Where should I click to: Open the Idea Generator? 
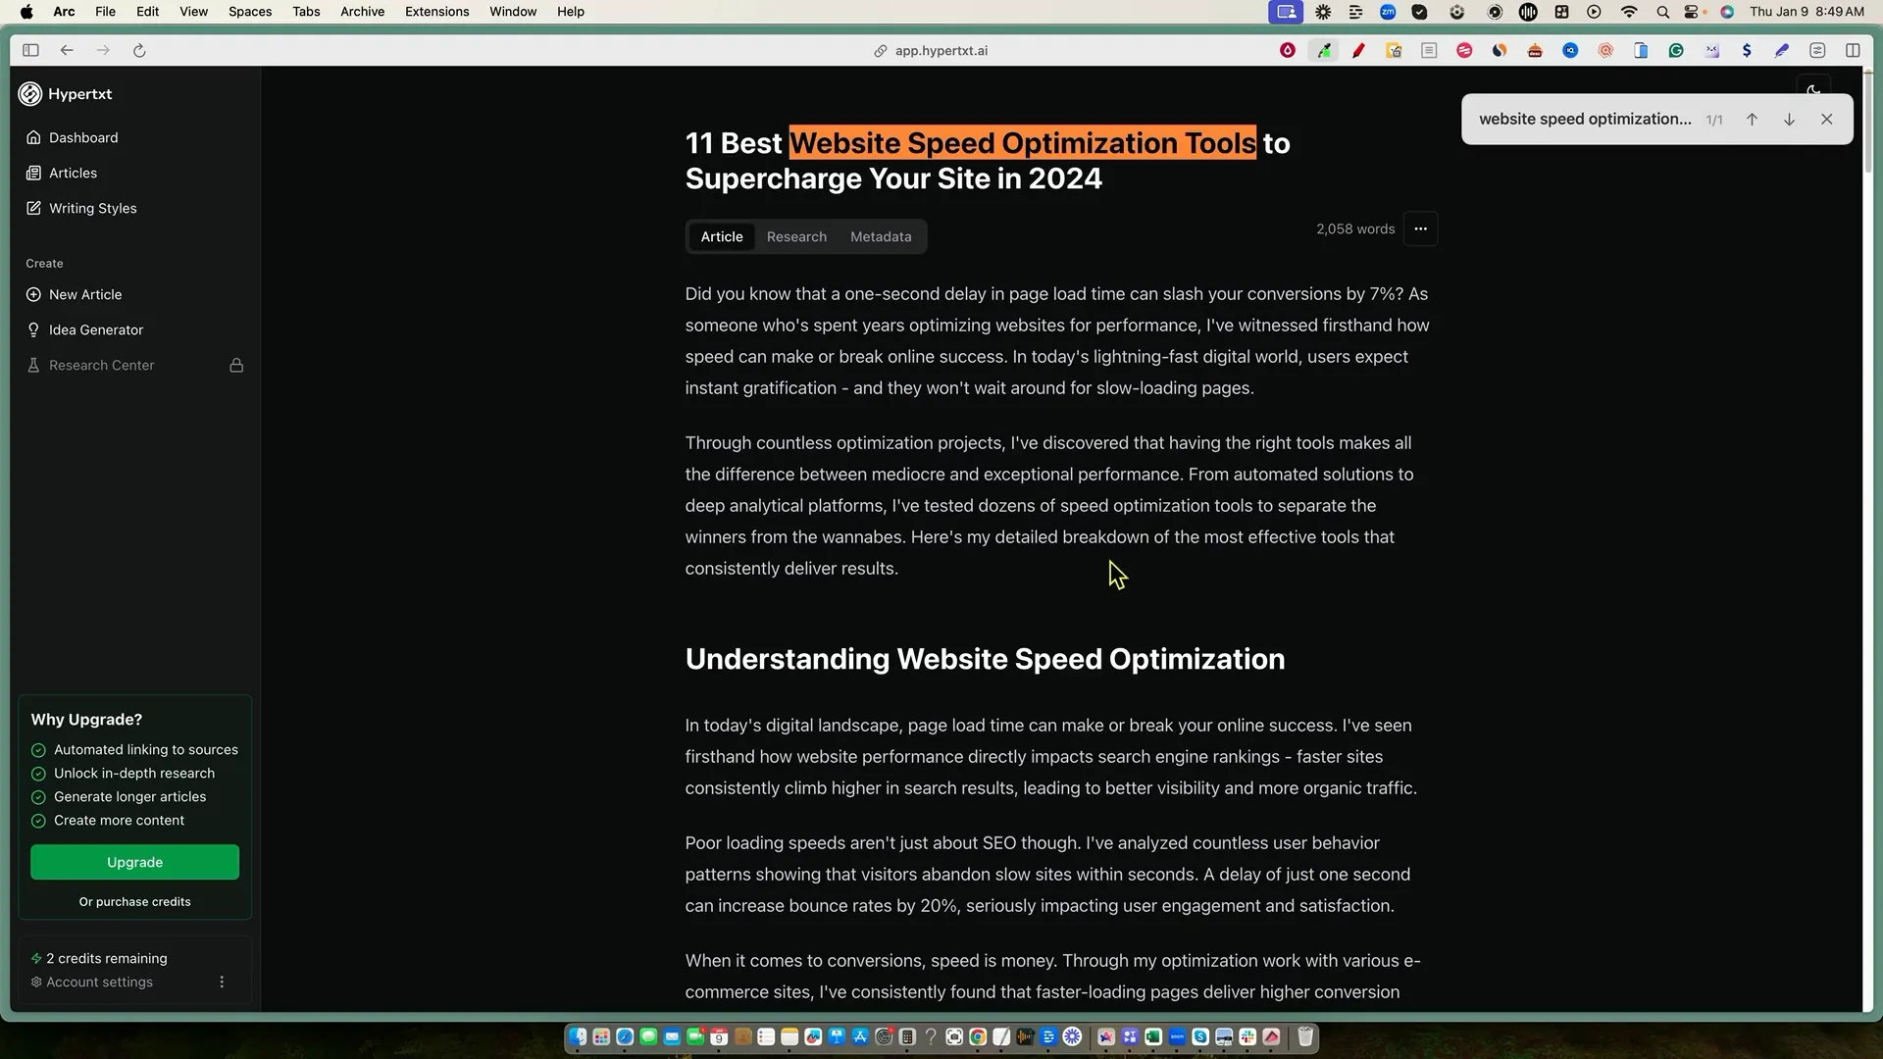(95, 329)
